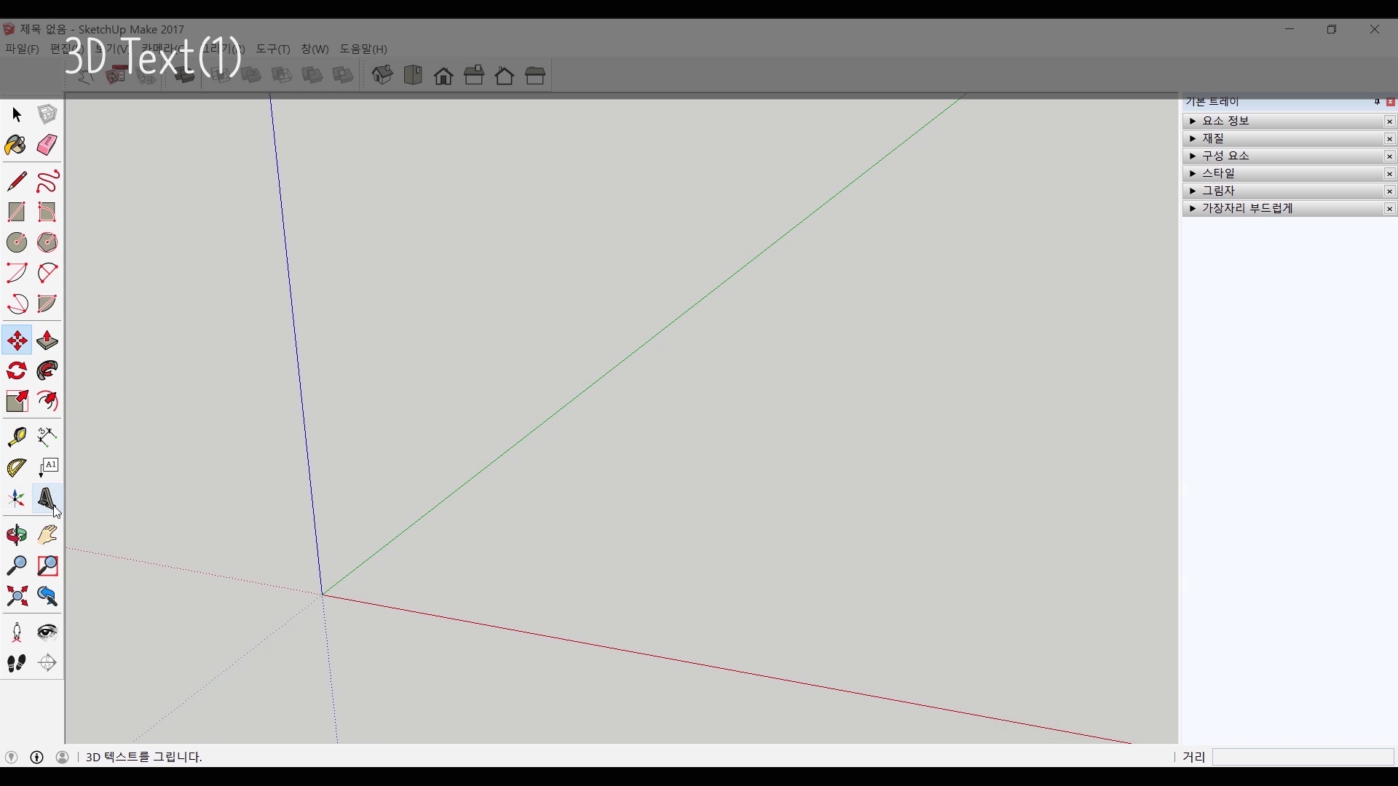Image resolution: width=1398 pixels, height=786 pixels.
Task: Switch to Iso view icon
Action: pyautogui.click(x=382, y=76)
